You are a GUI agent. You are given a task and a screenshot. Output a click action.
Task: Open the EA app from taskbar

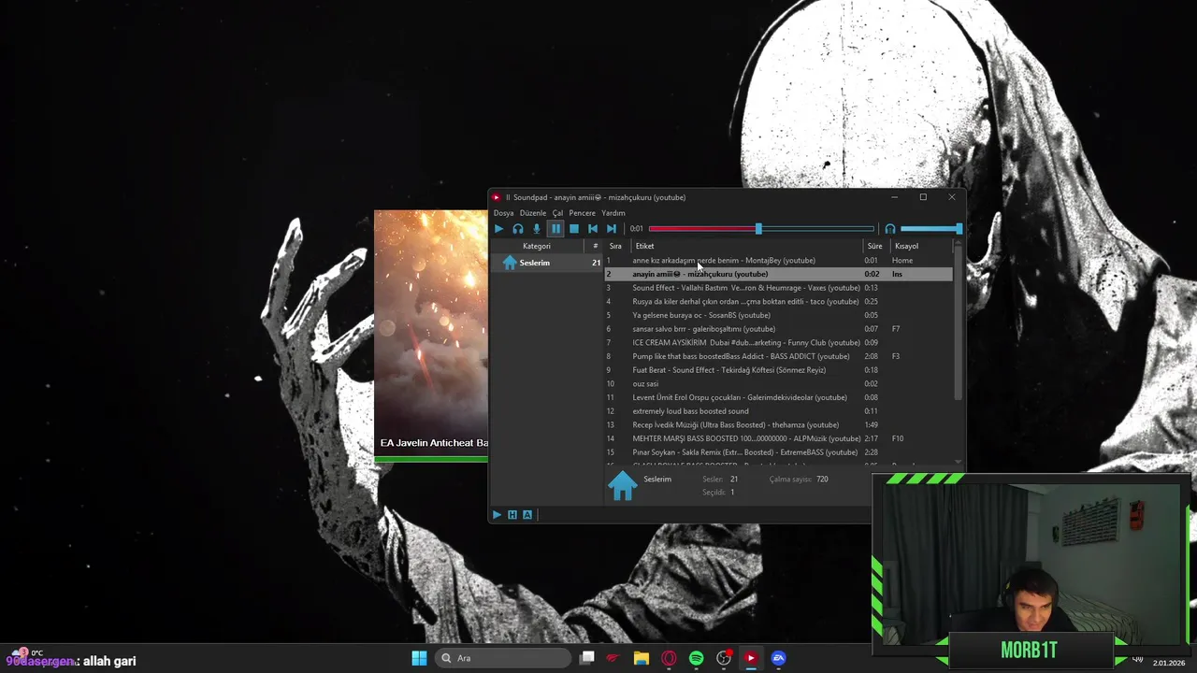779,658
